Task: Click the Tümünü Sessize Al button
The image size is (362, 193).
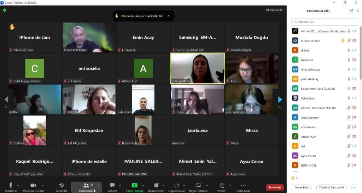Action: click(331, 187)
